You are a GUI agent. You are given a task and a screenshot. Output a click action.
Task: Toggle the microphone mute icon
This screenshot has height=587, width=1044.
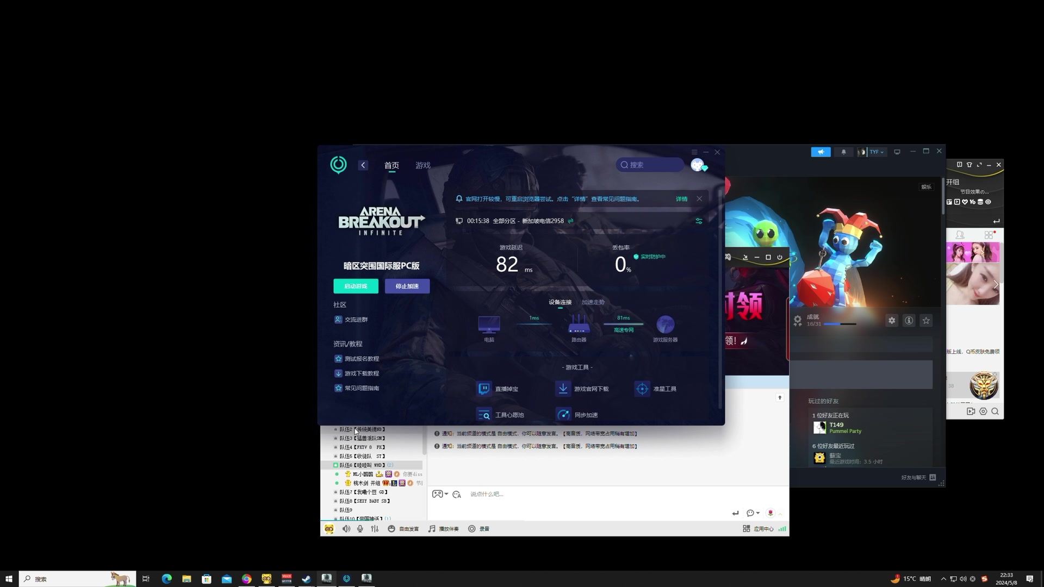[x=360, y=529]
